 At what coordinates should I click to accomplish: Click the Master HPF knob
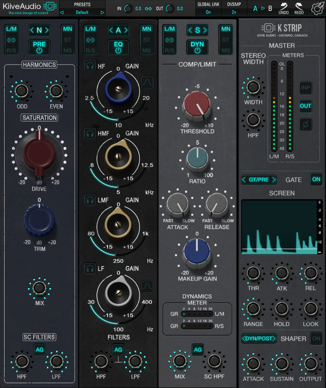tap(253, 120)
